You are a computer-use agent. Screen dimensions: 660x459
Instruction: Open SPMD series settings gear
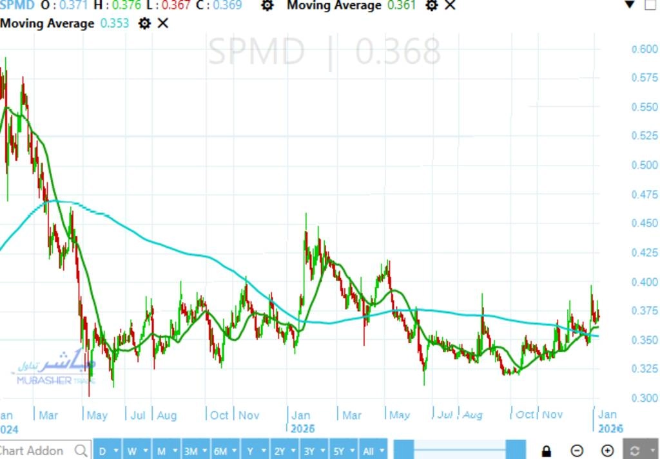pyautogui.click(x=267, y=6)
